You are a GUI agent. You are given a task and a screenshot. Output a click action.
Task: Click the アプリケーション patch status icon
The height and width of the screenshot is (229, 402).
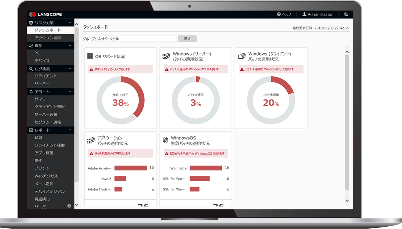coord(91,140)
